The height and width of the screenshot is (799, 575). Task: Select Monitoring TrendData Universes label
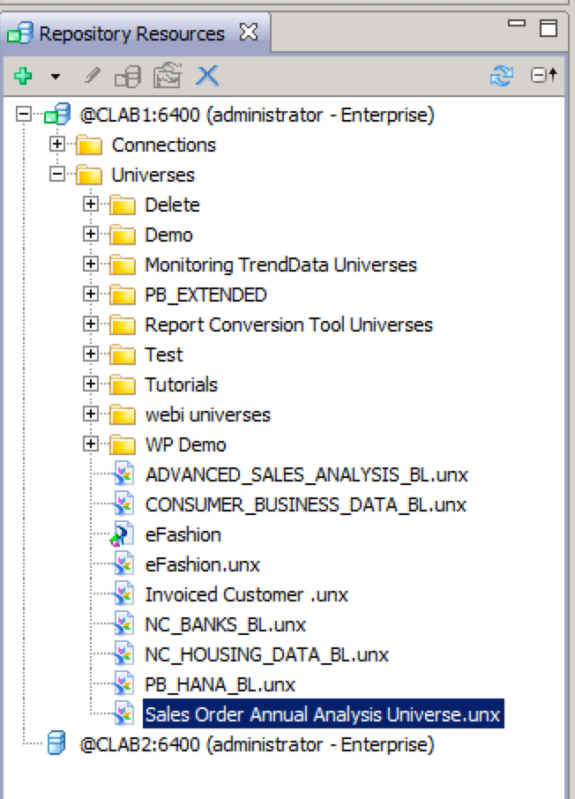click(x=280, y=265)
